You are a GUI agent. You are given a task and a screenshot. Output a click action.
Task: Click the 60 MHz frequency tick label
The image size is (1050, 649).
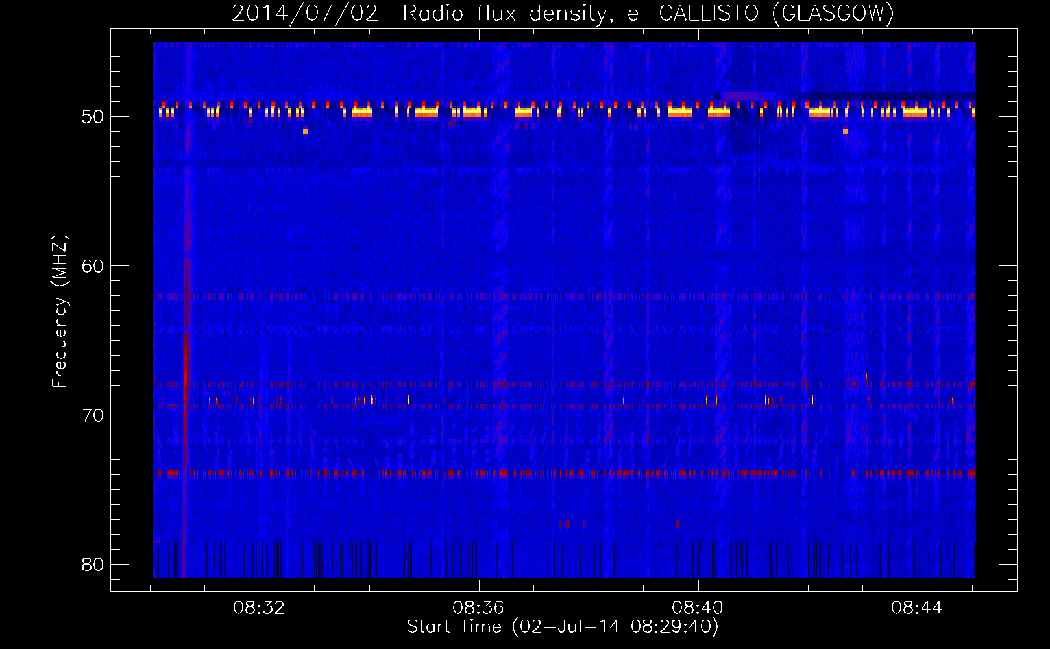[x=93, y=266]
